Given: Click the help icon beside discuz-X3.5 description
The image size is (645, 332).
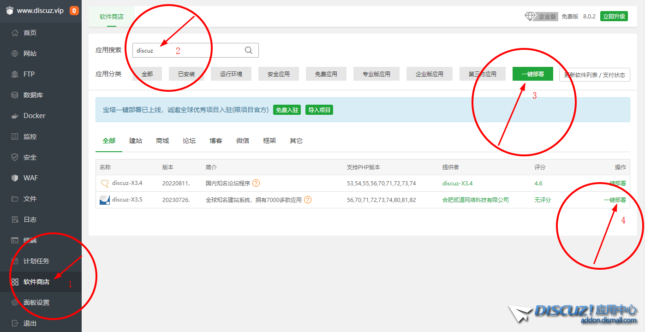Looking at the screenshot, I should point(308,200).
